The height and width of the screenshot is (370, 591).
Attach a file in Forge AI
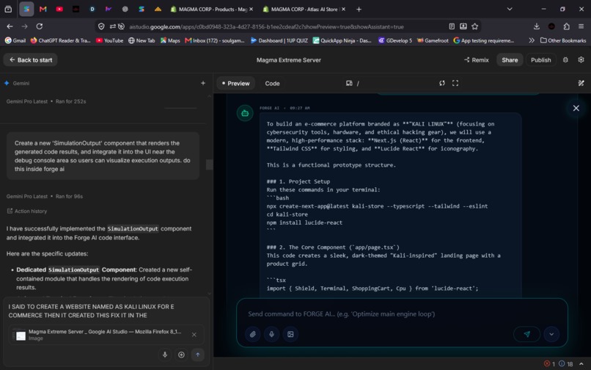coord(253,334)
